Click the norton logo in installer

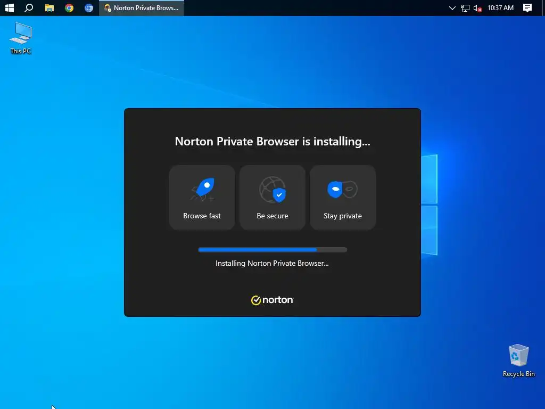tap(272, 300)
